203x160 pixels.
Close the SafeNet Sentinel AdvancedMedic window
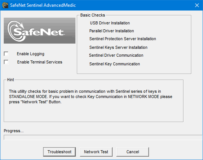pos(197,5)
